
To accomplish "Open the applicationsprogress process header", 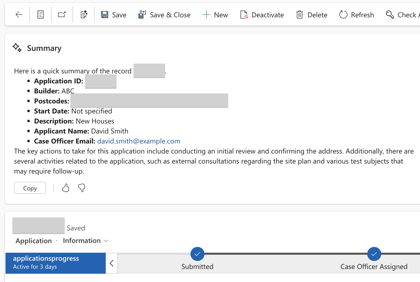I will coord(56,263).
